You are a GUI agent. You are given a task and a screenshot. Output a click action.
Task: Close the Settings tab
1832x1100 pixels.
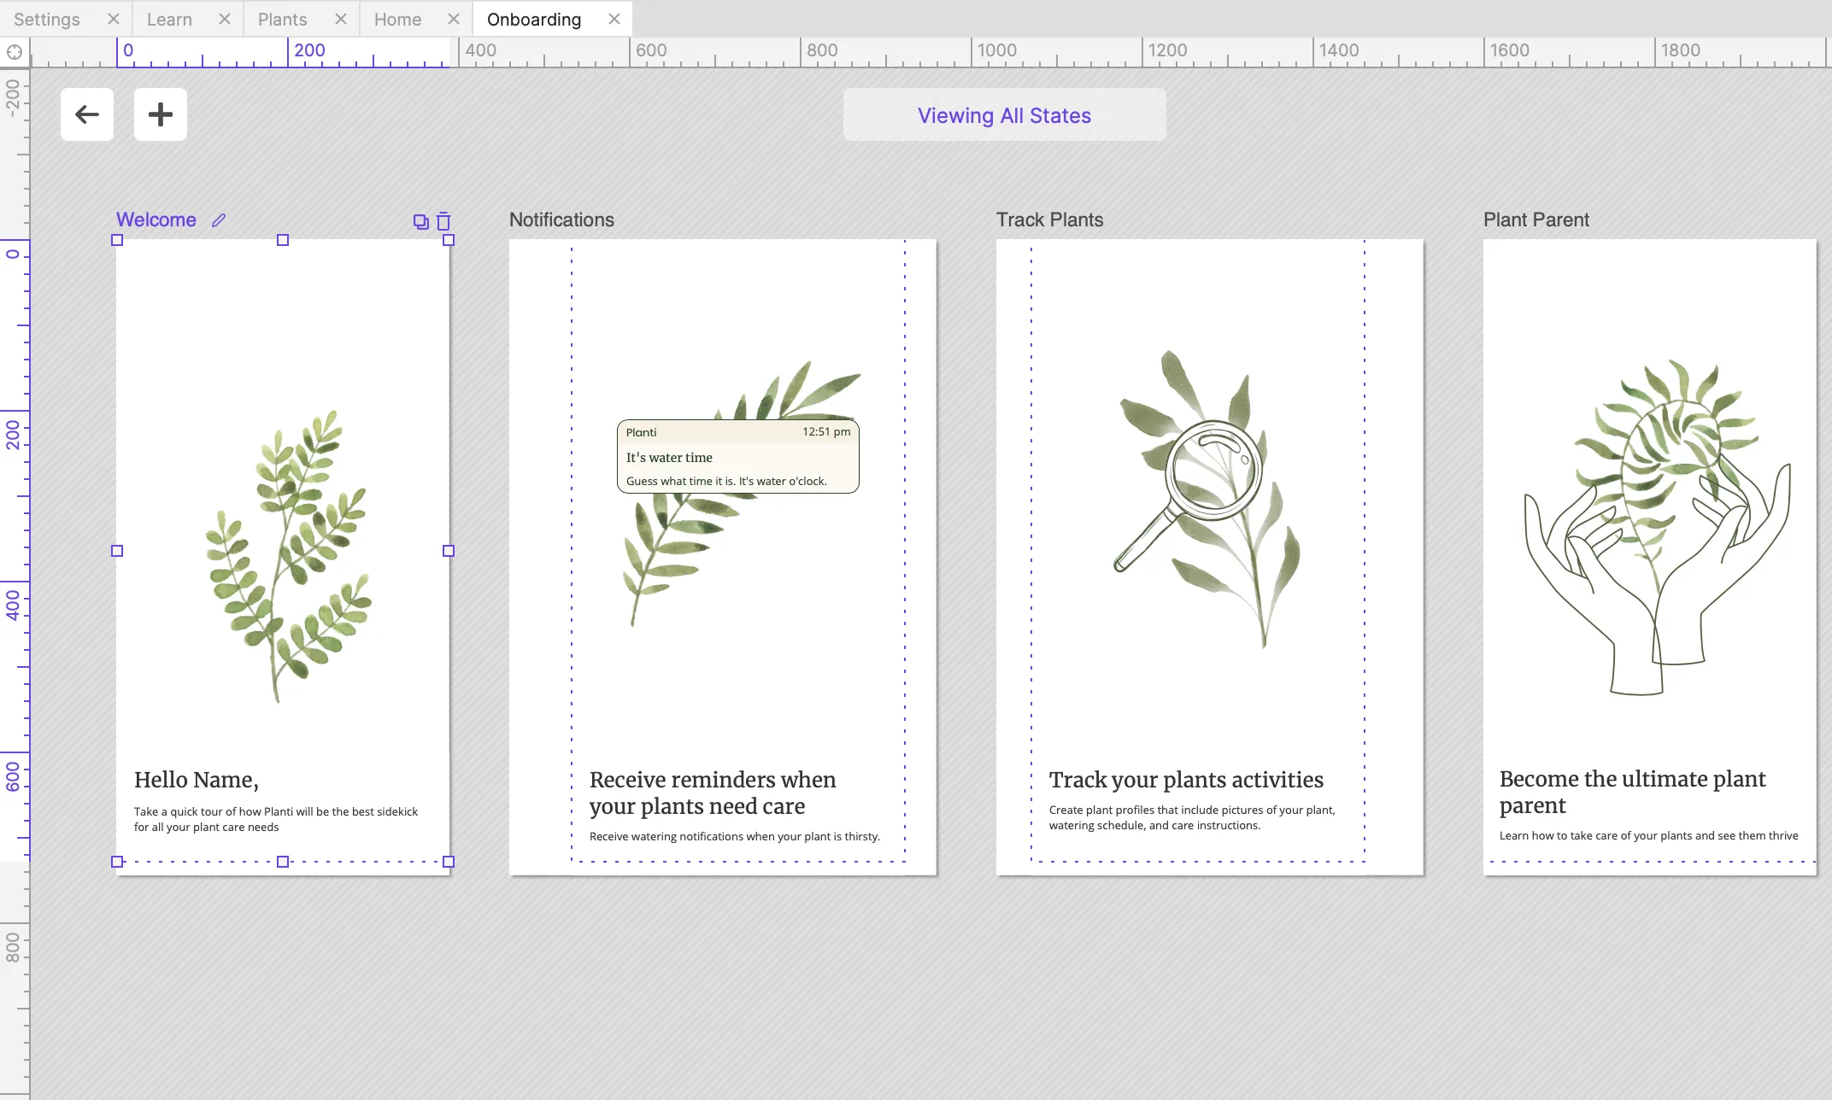[113, 19]
